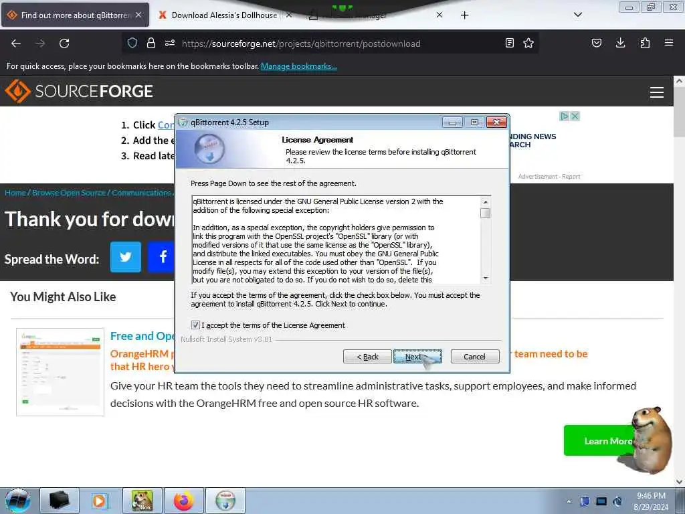Open the Windows Start menu
This screenshot has height=514, width=685.
coord(18,501)
